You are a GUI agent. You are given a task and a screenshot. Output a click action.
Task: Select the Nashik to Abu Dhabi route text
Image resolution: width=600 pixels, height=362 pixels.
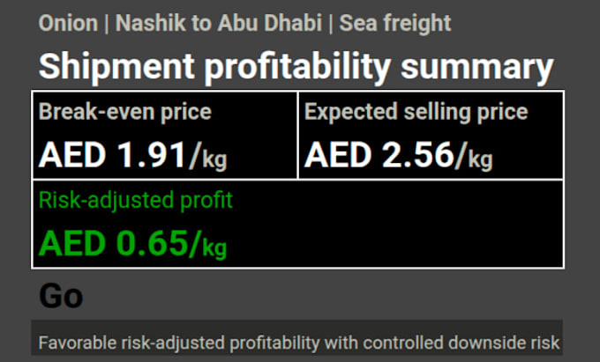point(219,23)
